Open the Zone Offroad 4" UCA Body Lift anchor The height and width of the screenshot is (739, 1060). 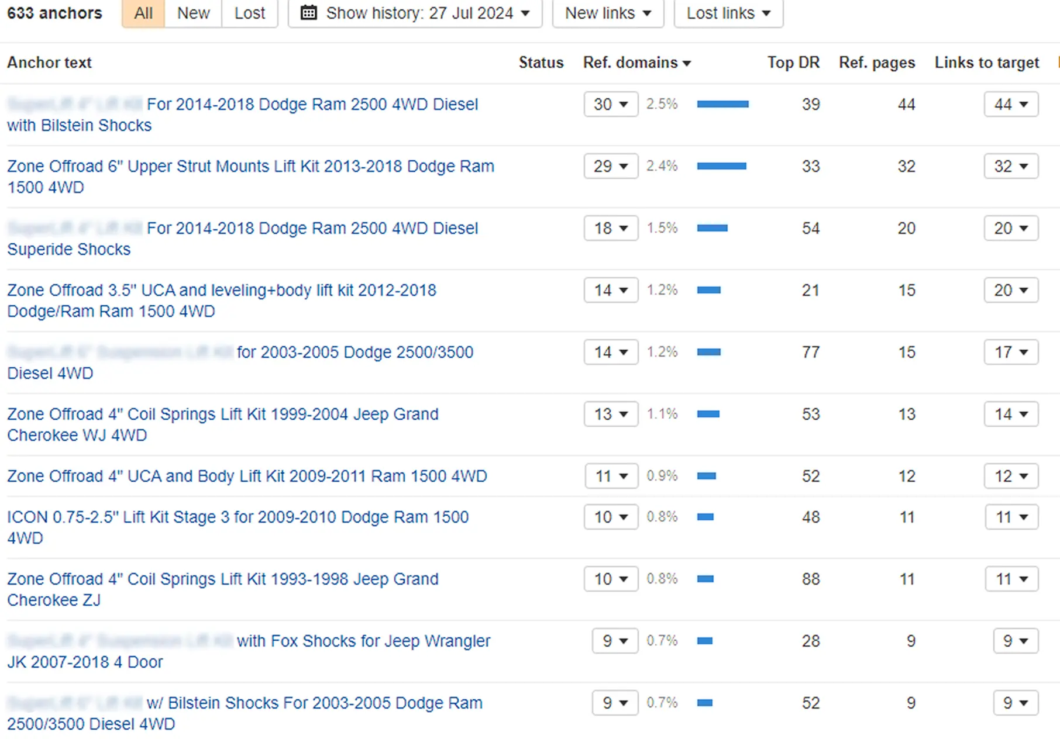pos(247,476)
